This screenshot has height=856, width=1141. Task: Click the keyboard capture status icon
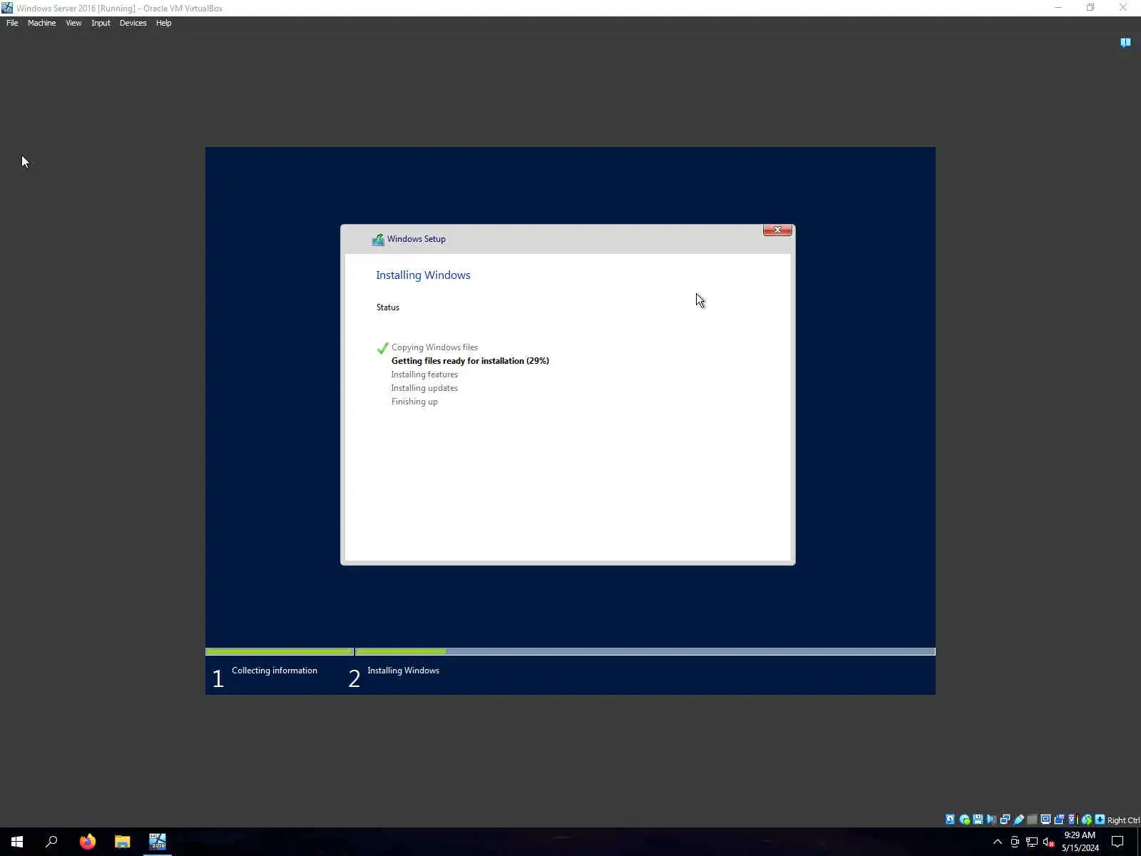(1100, 820)
